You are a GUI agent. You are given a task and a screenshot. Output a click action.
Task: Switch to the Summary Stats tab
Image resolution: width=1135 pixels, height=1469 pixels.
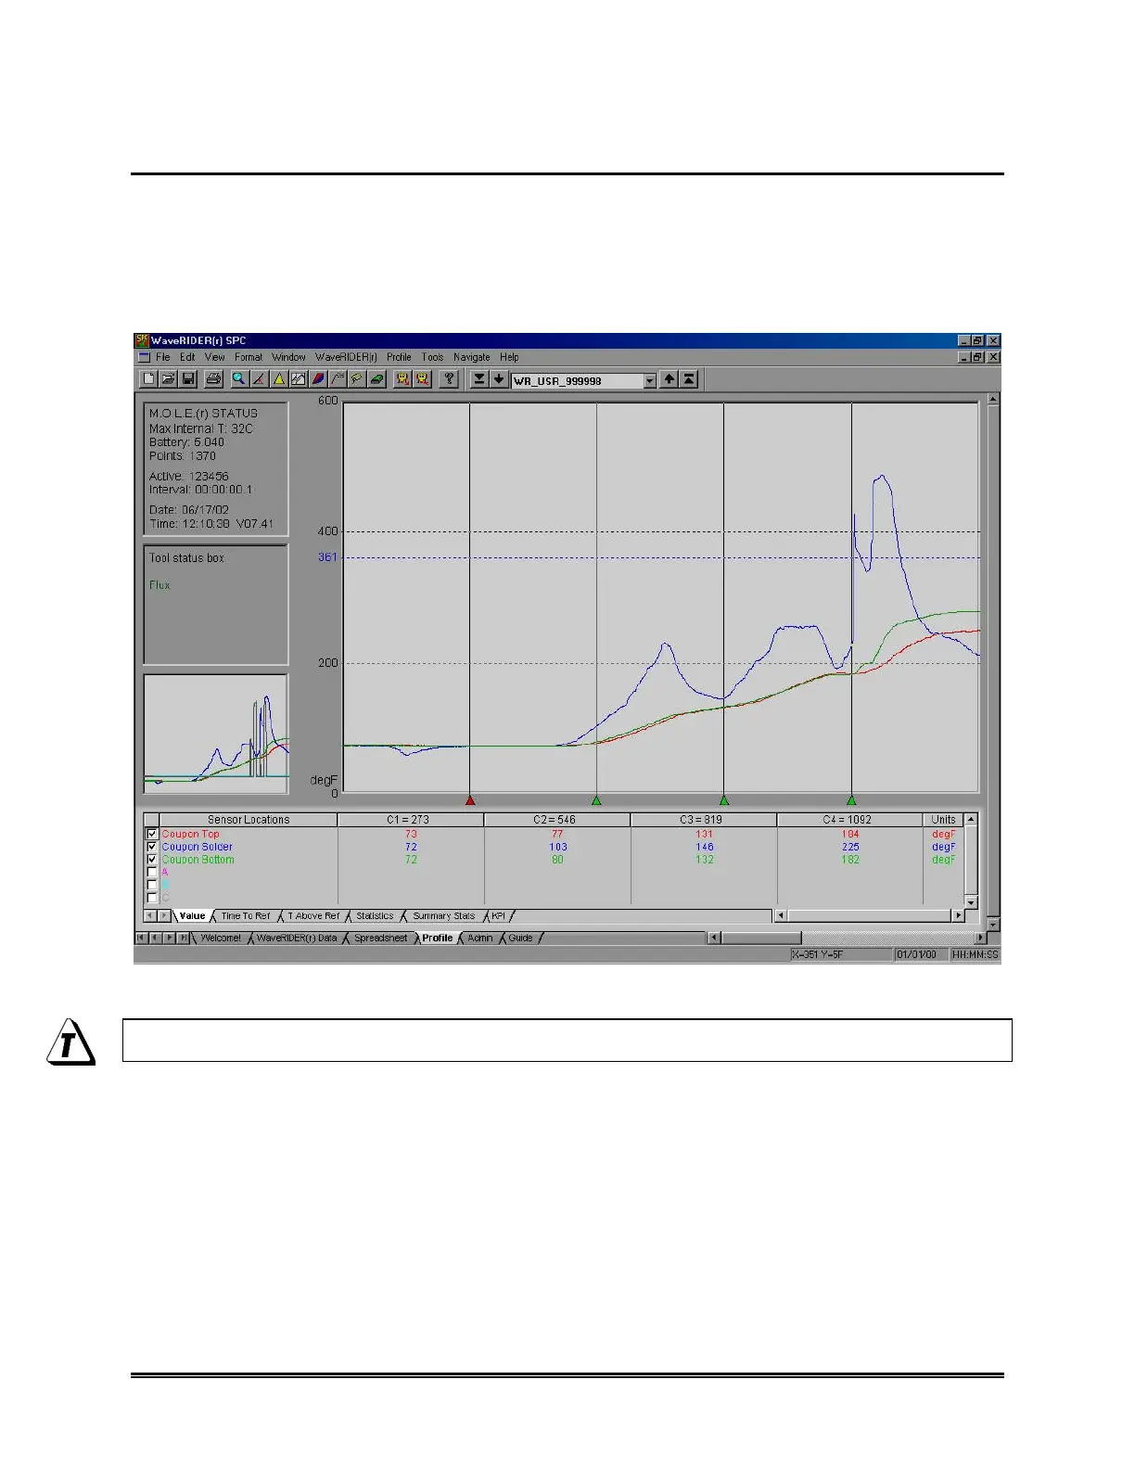coord(443,916)
